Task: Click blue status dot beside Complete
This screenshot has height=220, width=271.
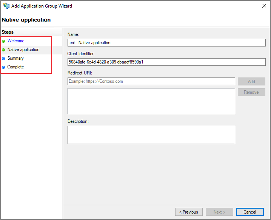Action: click(x=3, y=67)
